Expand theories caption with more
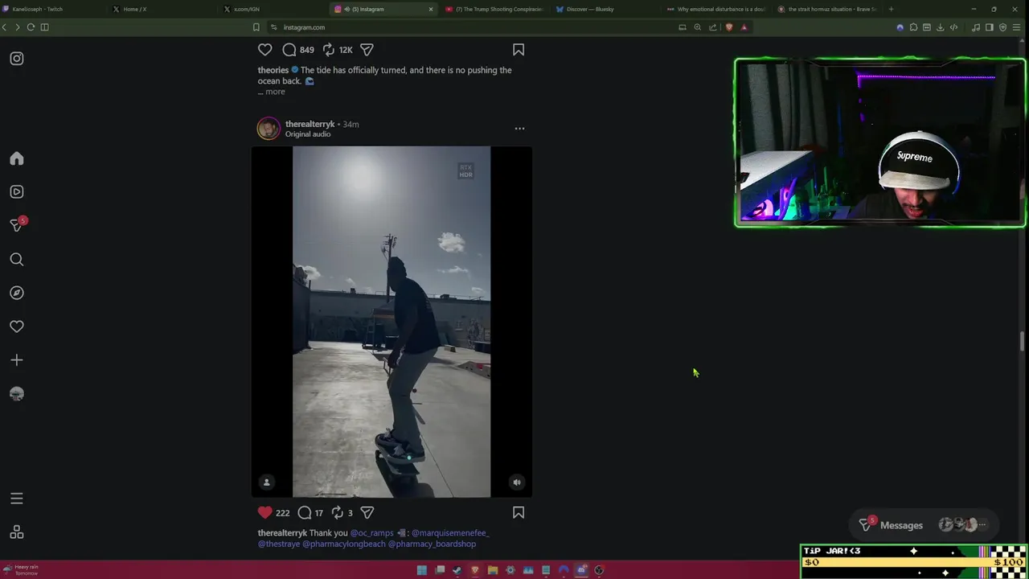Image resolution: width=1029 pixels, height=579 pixels. [275, 92]
